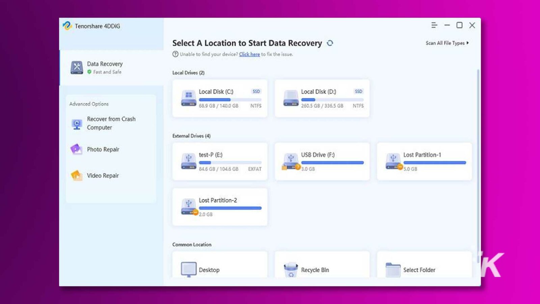Click the USB Drive (F:) locked drive icon
Image resolution: width=540 pixels, height=304 pixels.
[291, 161]
